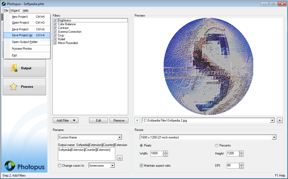Enable Change cases to checkbox
The width and height of the screenshot is (288, 179).
tap(59, 165)
